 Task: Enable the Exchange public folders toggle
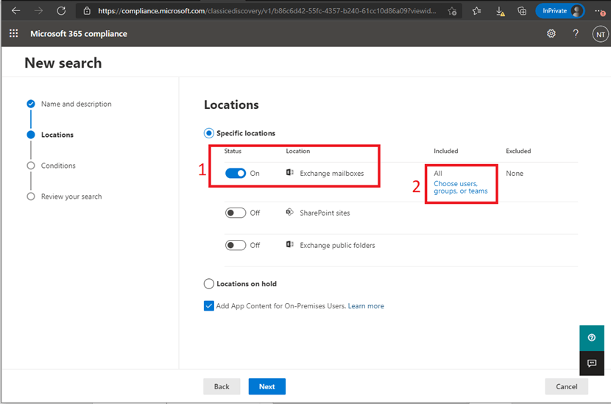point(236,245)
